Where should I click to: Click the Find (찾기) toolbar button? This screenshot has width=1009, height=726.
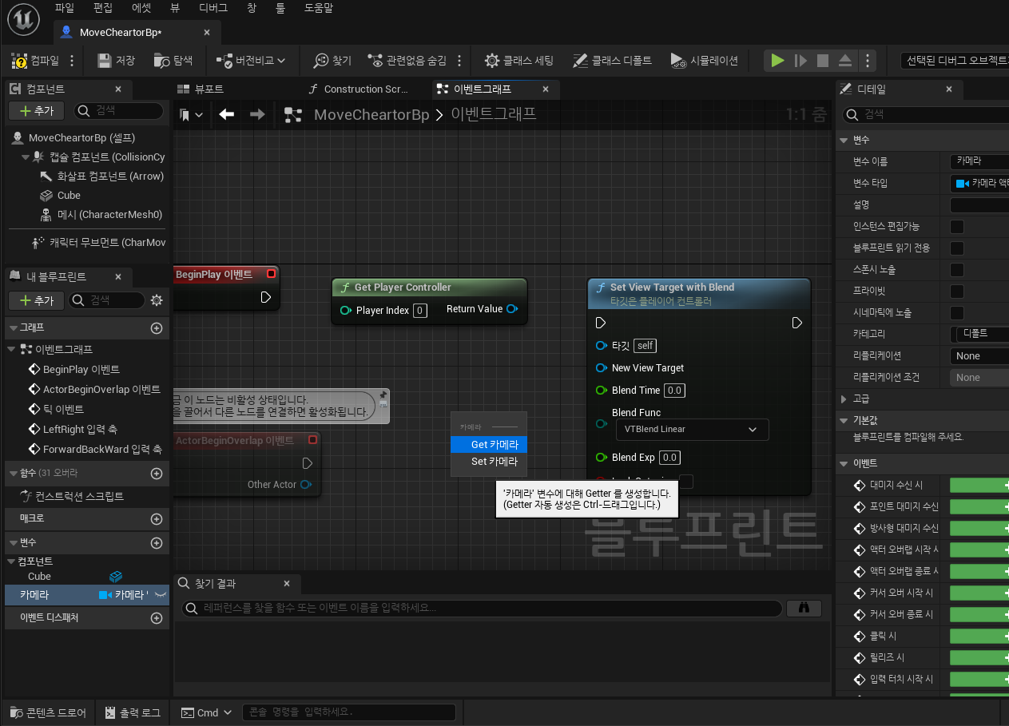coord(333,61)
